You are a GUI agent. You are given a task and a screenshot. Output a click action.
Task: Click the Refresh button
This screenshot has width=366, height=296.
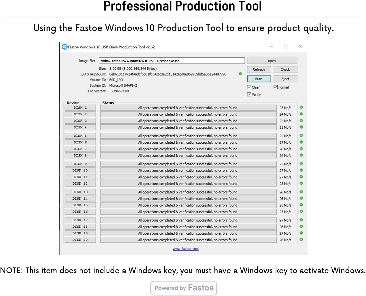[x=259, y=69]
